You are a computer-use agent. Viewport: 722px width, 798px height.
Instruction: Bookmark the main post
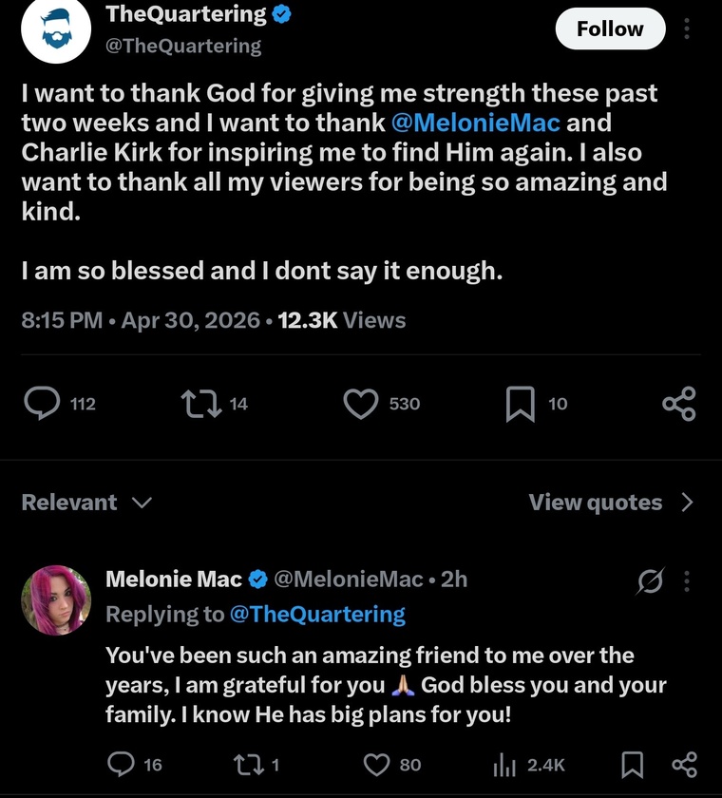[x=520, y=404]
